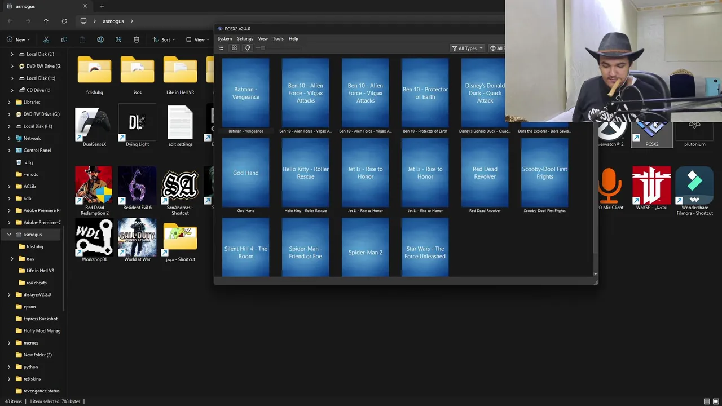Image resolution: width=722 pixels, height=406 pixels.
Task: Select the Batman - Vengeance game cover
Action: coord(246,93)
